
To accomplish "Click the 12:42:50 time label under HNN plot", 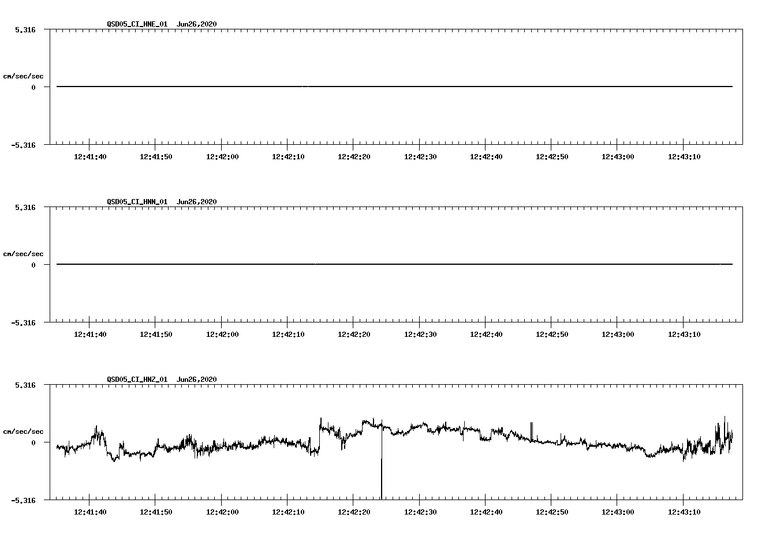I will pyautogui.click(x=552, y=335).
